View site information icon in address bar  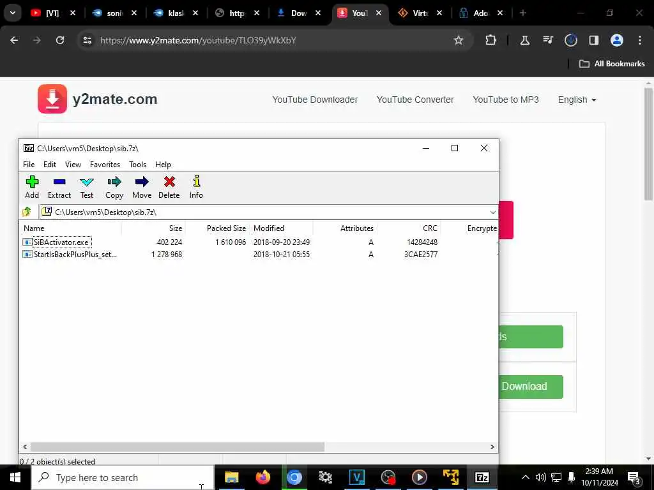87,40
